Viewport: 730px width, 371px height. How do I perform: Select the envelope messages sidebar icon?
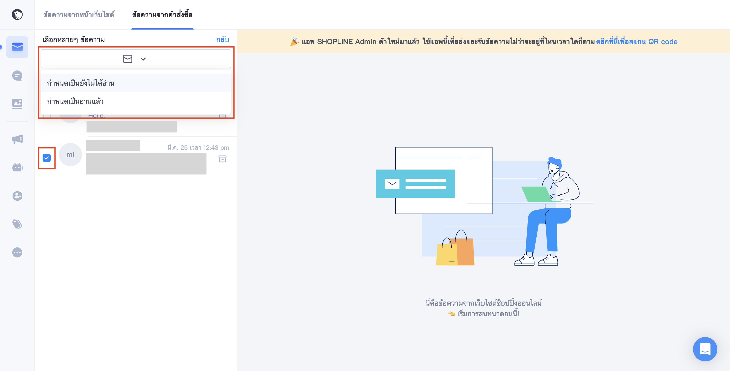coord(17,47)
